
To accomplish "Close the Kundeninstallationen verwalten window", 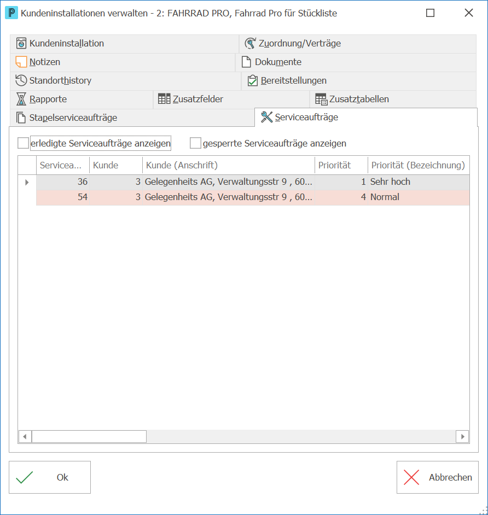I will 469,13.
